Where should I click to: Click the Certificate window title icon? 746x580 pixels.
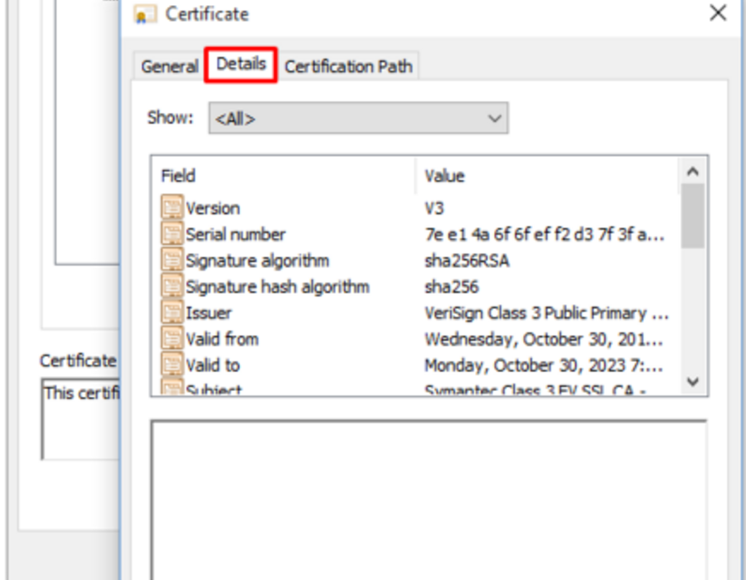145,14
